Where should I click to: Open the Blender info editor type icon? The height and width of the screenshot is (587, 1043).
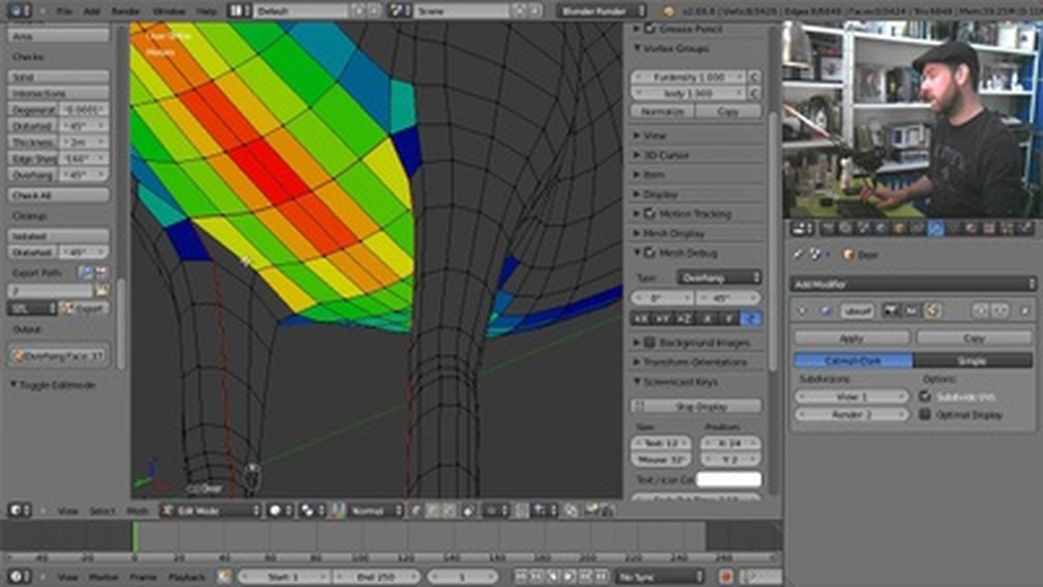18,11
